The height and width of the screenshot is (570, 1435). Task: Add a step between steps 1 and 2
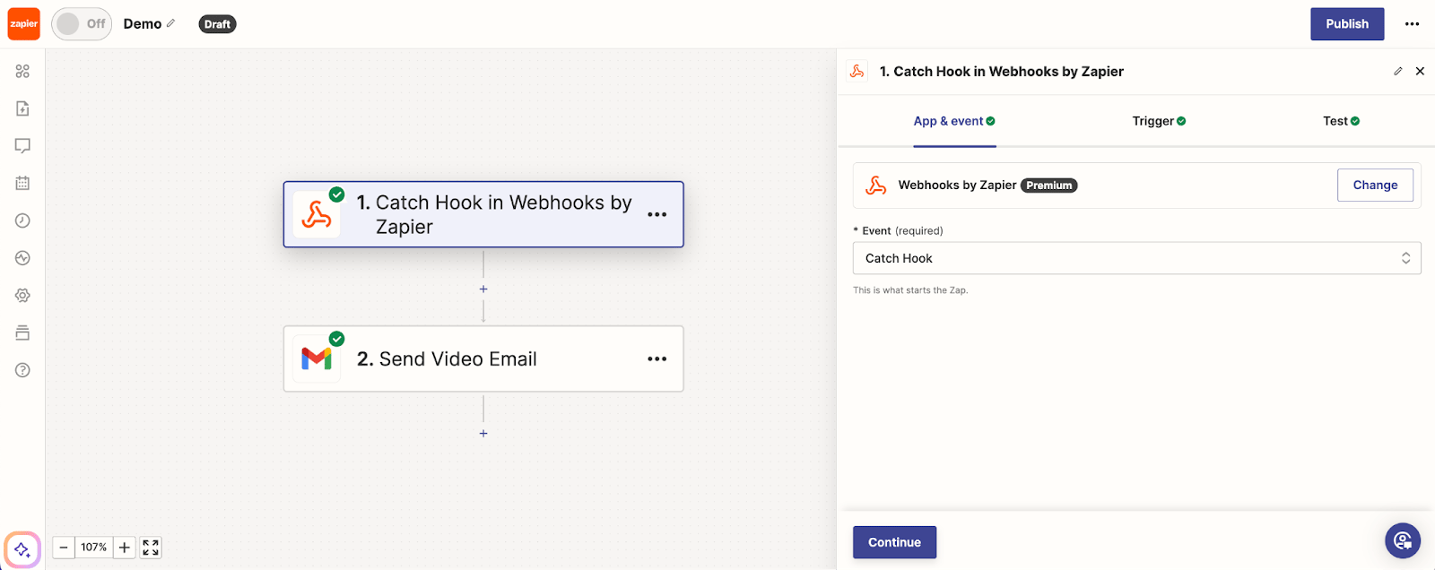(483, 289)
